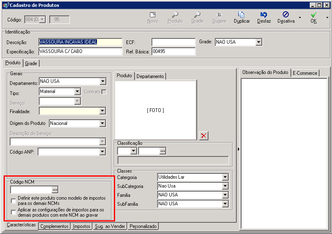Click the Especificação input field
The image size is (332, 234).
point(80,51)
